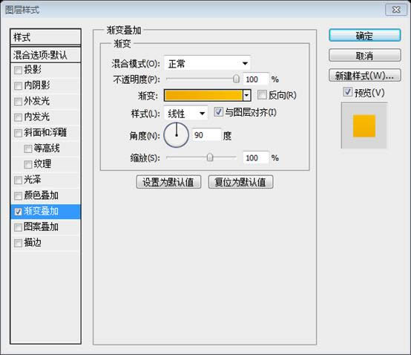The image size is (411, 355).
Task: Click 新建样式(W) new style button
Action: pos(364,76)
